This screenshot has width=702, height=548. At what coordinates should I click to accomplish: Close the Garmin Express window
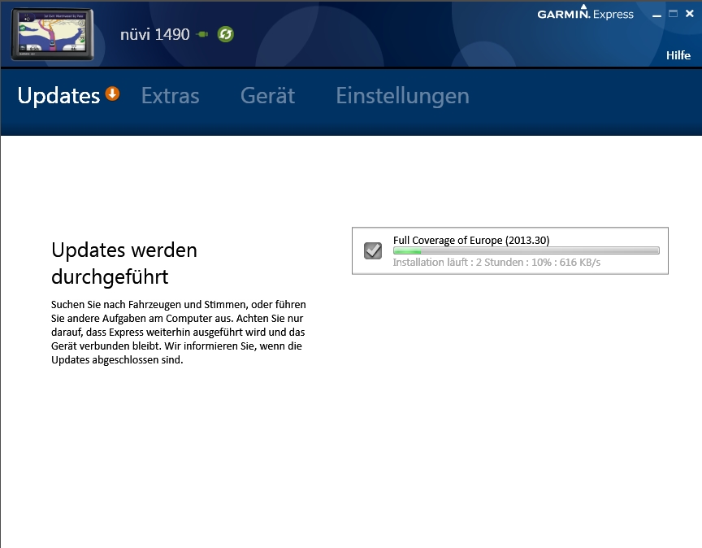point(690,14)
